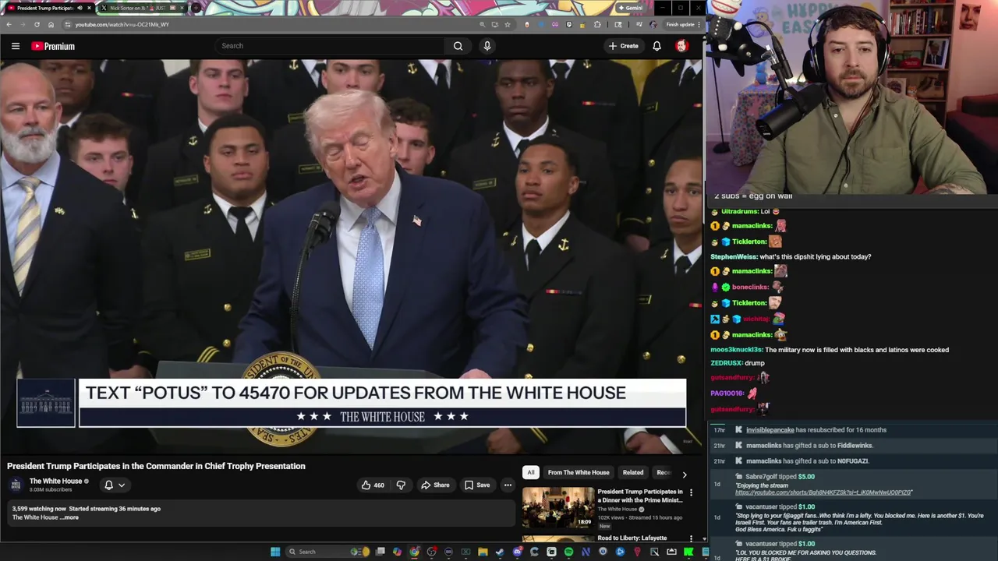Click the ZEDRUSX chat username

point(726,363)
